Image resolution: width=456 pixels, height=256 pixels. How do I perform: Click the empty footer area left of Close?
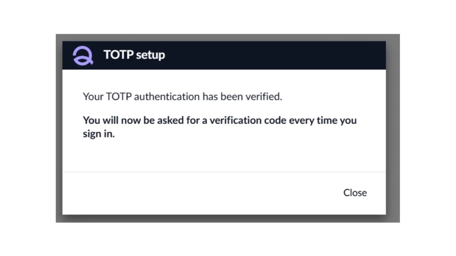coord(199,193)
